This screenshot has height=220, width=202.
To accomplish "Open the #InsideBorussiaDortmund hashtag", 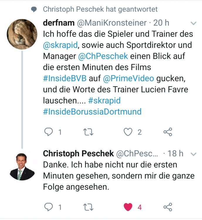I will [x=92, y=112].
